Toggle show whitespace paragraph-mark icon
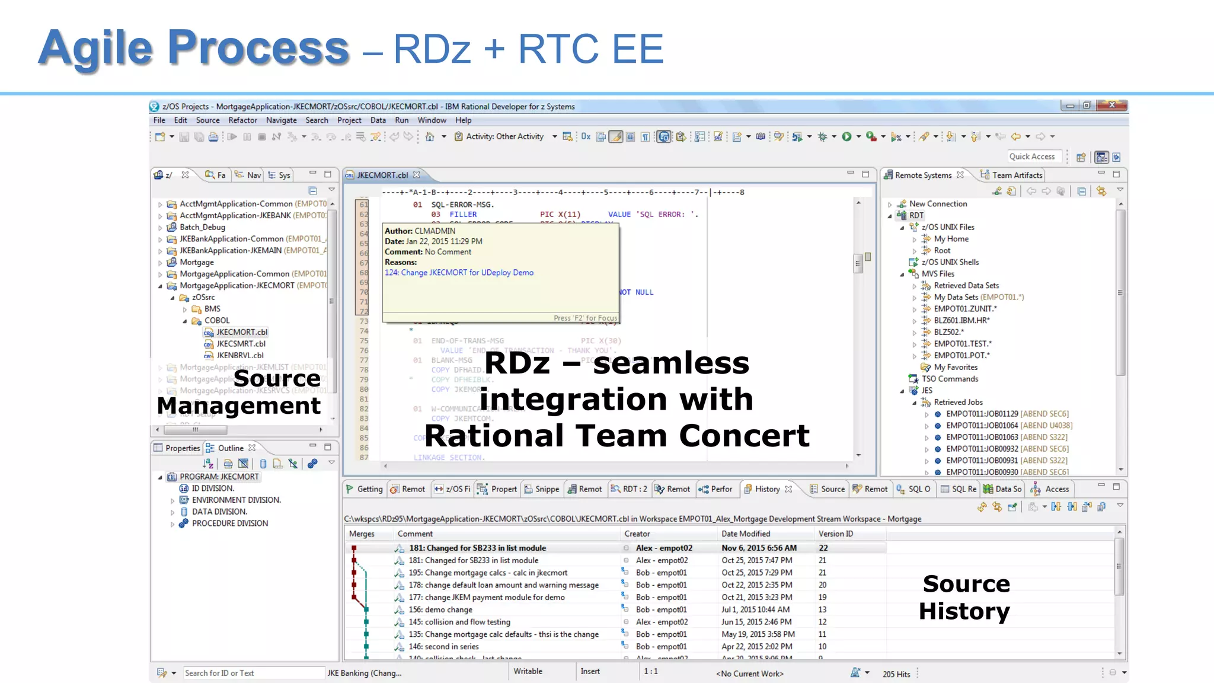1214x683 pixels. click(645, 137)
